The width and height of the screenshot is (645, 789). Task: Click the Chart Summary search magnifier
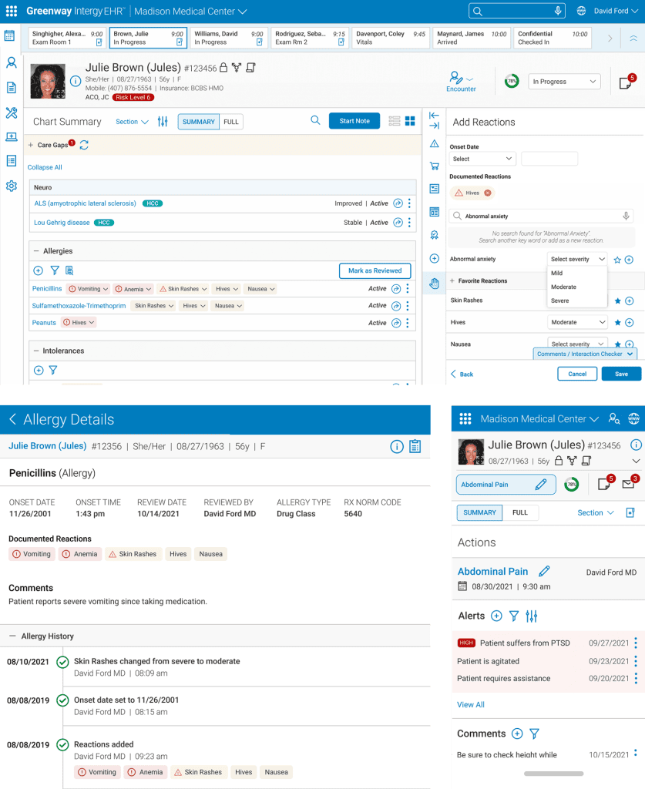(x=315, y=120)
